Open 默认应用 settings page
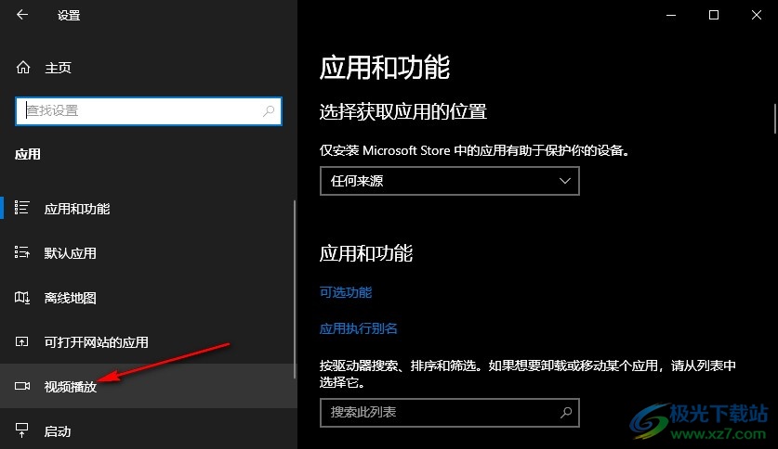This screenshot has width=778, height=449. (149, 253)
